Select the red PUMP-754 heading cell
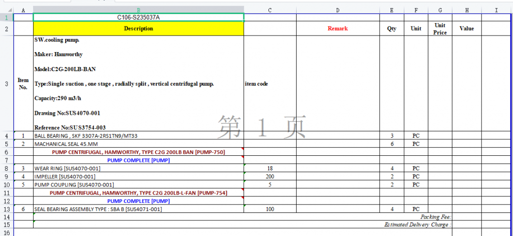The width and height of the screenshot is (513, 236). tap(138, 192)
